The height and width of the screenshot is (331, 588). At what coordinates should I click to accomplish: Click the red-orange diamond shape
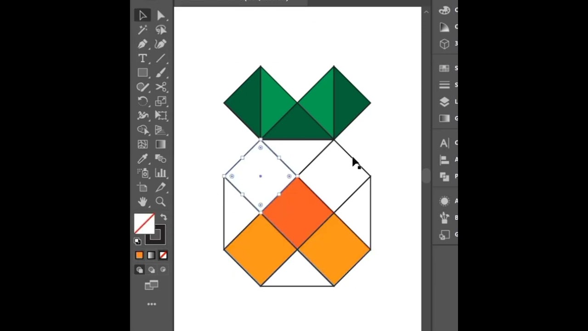[x=298, y=212]
